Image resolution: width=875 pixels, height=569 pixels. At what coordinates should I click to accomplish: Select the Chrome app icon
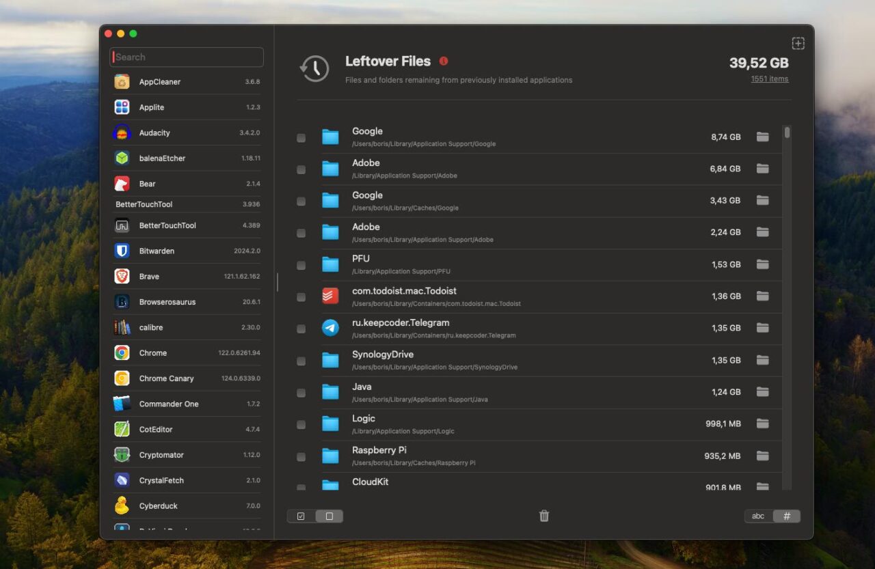[122, 352]
